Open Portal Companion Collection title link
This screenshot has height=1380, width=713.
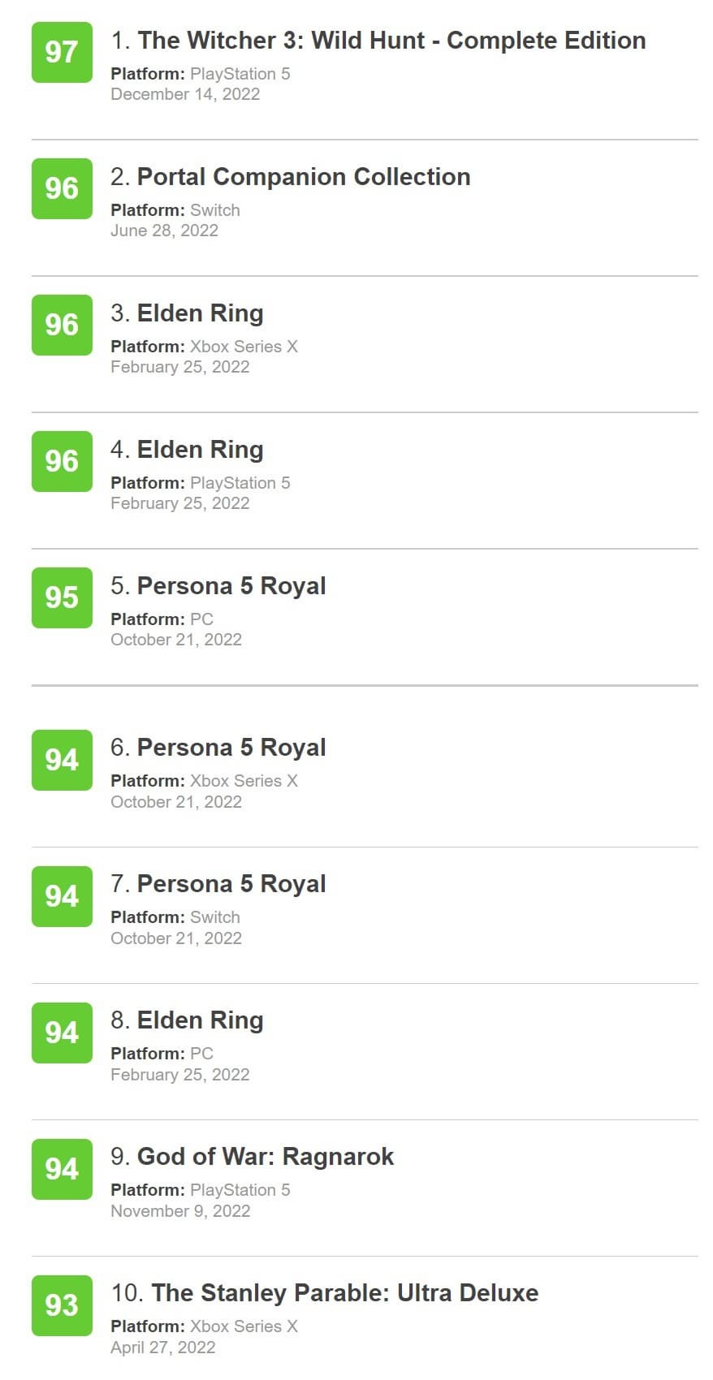[303, 177]
